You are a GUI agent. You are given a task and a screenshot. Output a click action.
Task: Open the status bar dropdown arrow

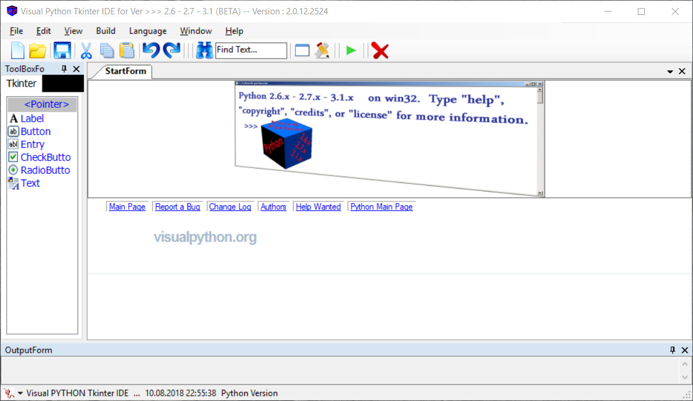click(20, 394)
